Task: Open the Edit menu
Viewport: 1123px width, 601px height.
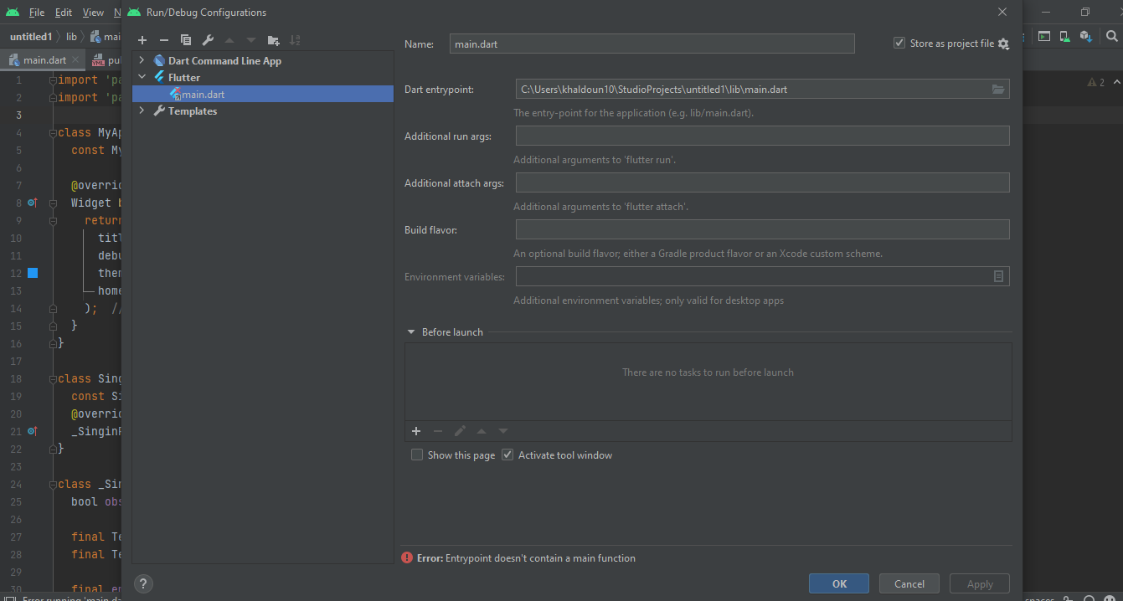Action: 64,13
